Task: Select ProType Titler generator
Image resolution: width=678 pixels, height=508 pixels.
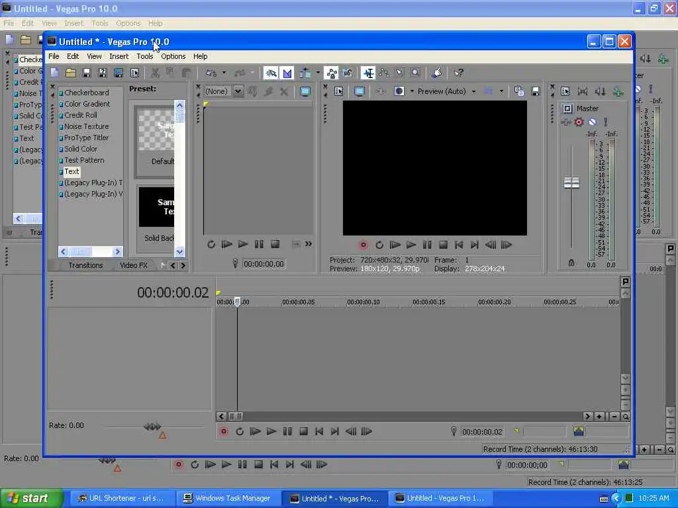Action: click(x=86, y=138)
